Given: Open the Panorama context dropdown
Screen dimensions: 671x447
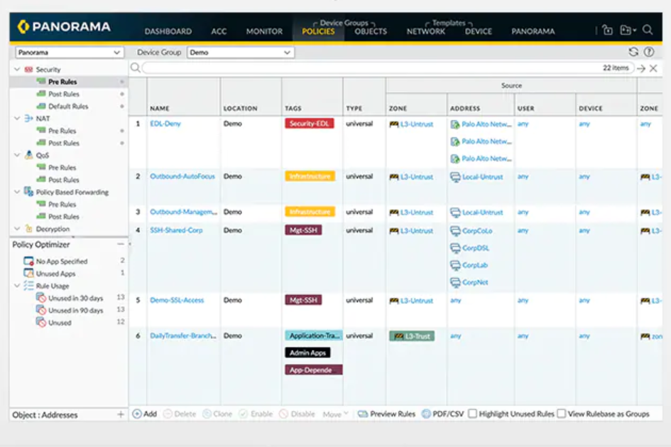Looking at the screenshot, I should [x=70, y=53].
